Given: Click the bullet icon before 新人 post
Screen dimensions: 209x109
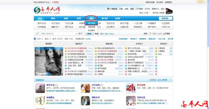Looking at the screenshot, I should [66, 68].
